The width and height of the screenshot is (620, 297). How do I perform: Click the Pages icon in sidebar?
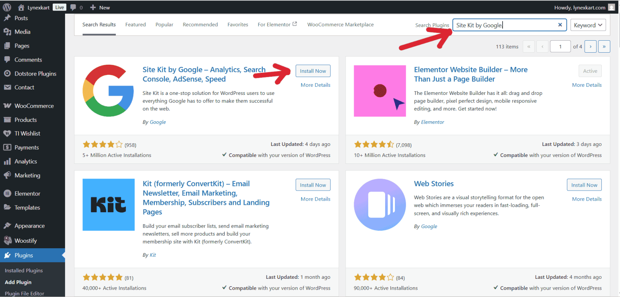click(7, 46)
